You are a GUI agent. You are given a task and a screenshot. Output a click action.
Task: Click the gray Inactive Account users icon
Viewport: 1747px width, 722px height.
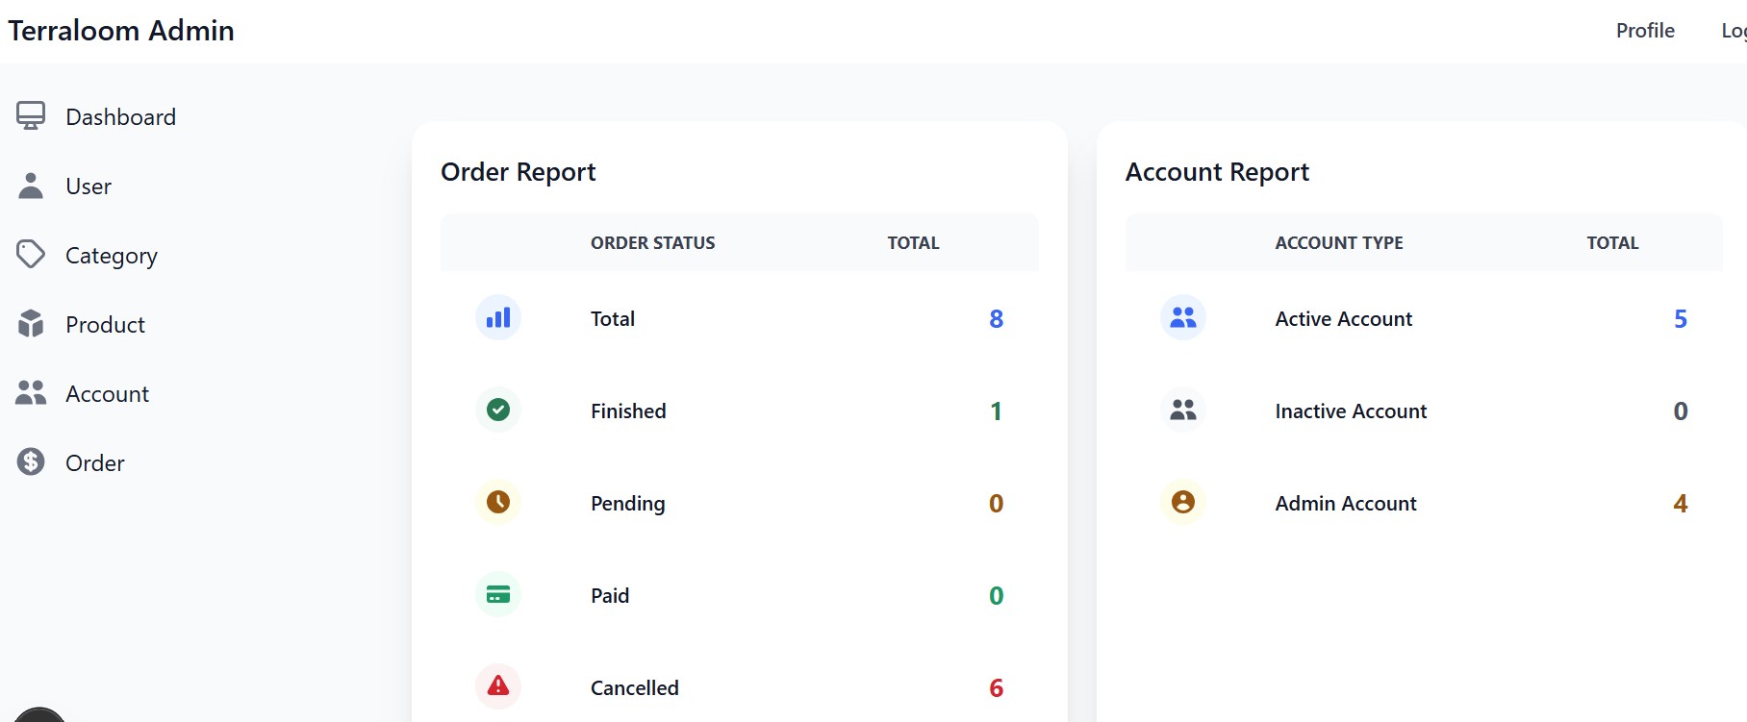click(x=1183, y=411)
